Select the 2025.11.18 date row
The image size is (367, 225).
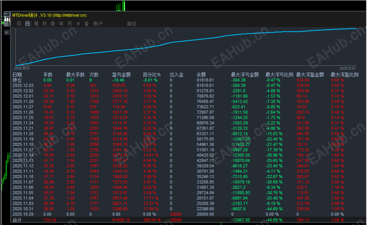(23, 144)
